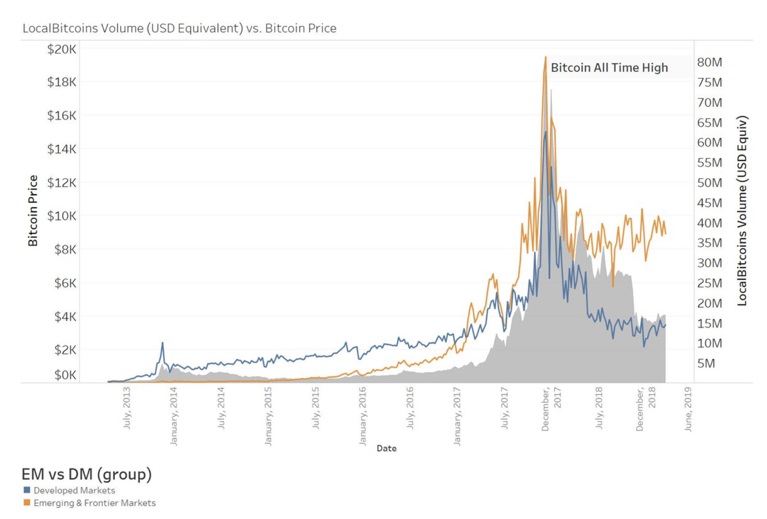Click the 'July, 2014' date label
The width and height of the screenshot is (767, 519).
click(221, 408)
